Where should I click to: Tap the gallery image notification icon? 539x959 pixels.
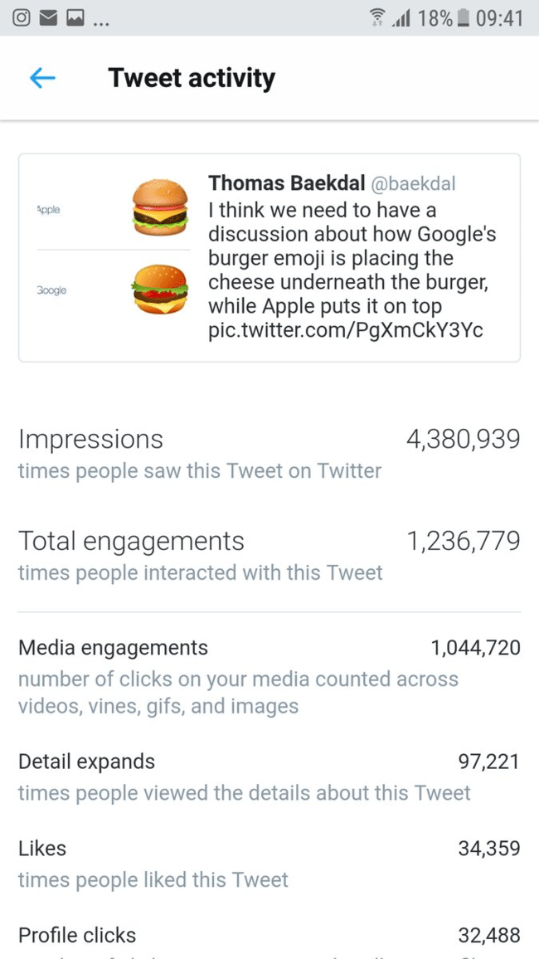pos(75,17)
